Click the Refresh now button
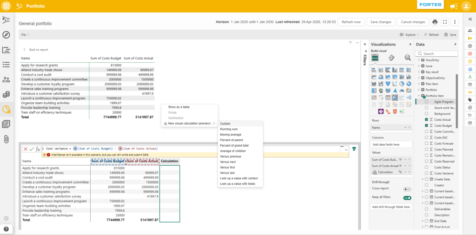The image size is (476, 235). (351, 22)
